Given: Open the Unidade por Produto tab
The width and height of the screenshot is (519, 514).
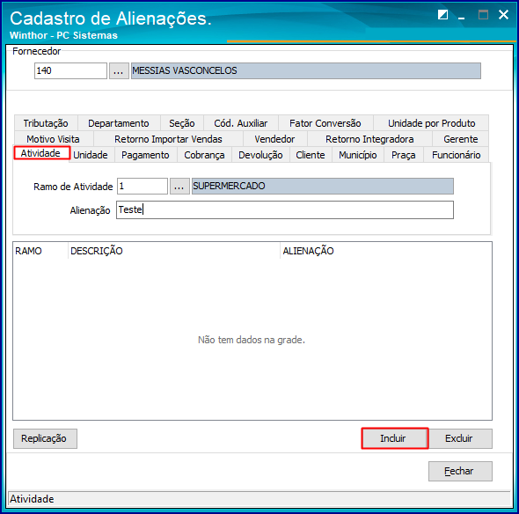Looking at the screenshot, I should [x=431, y=123].
